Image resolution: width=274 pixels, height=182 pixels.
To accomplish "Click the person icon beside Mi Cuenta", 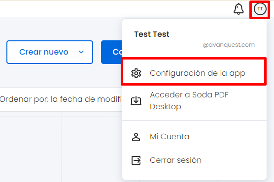I will 136,137.
